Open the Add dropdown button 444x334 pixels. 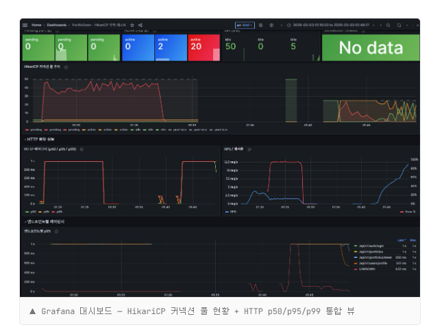pos(245,25)
